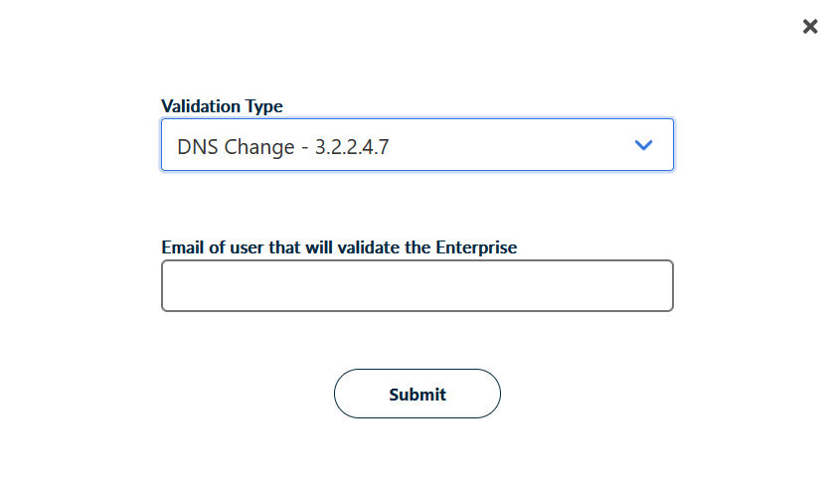Expand the validation method combo box

click(x=416, y=145)
